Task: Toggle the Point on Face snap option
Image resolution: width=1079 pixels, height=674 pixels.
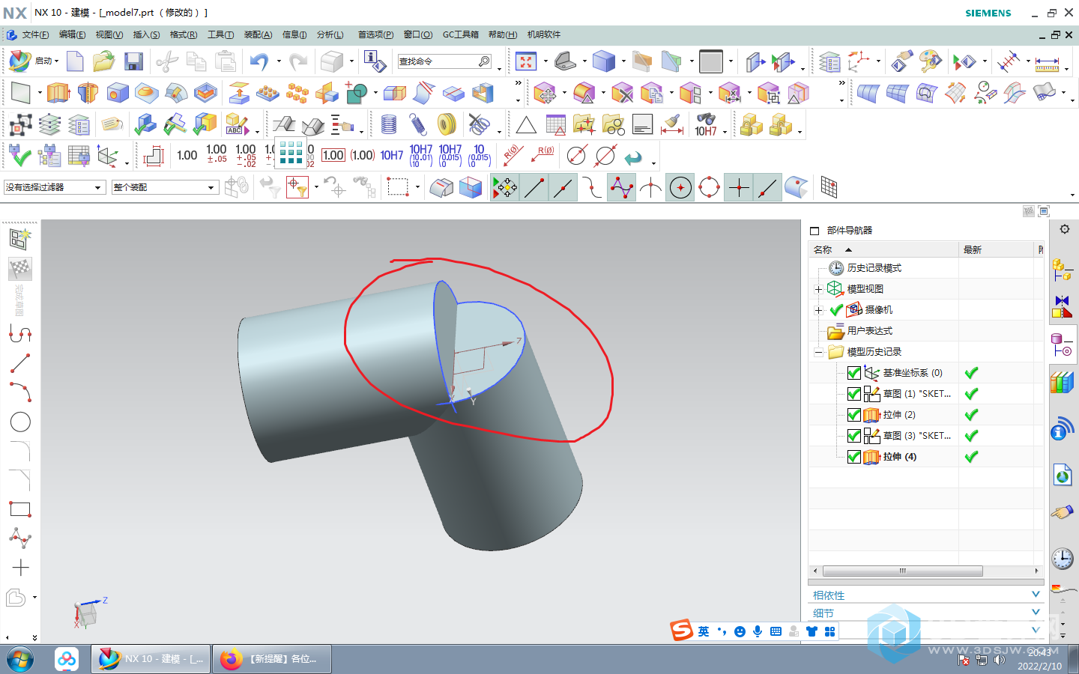Action: point(797,188)
